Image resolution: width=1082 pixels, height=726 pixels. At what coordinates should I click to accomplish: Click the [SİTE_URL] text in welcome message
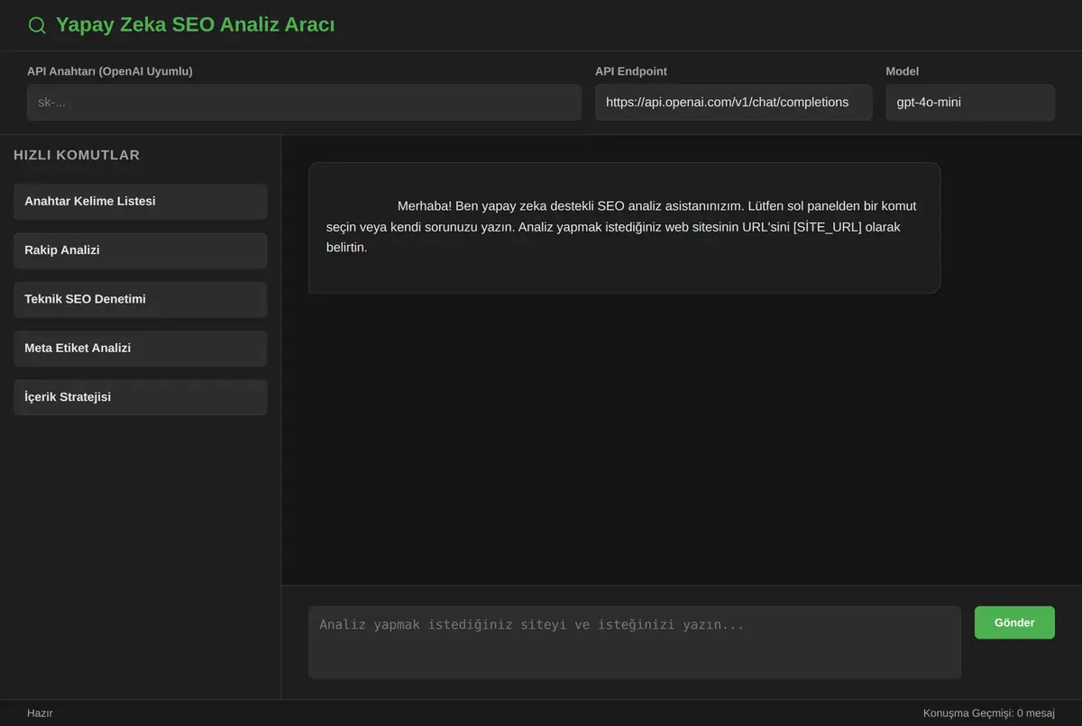(827, 227)
